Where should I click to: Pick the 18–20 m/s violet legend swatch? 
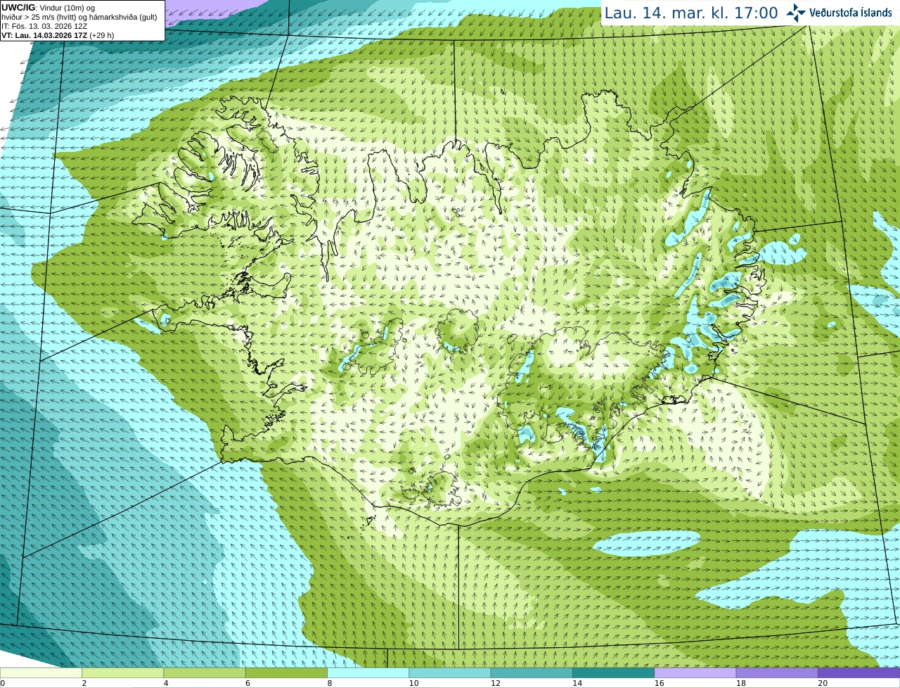pos(777,673)
